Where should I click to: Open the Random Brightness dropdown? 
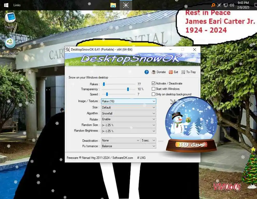pos(128,131)
